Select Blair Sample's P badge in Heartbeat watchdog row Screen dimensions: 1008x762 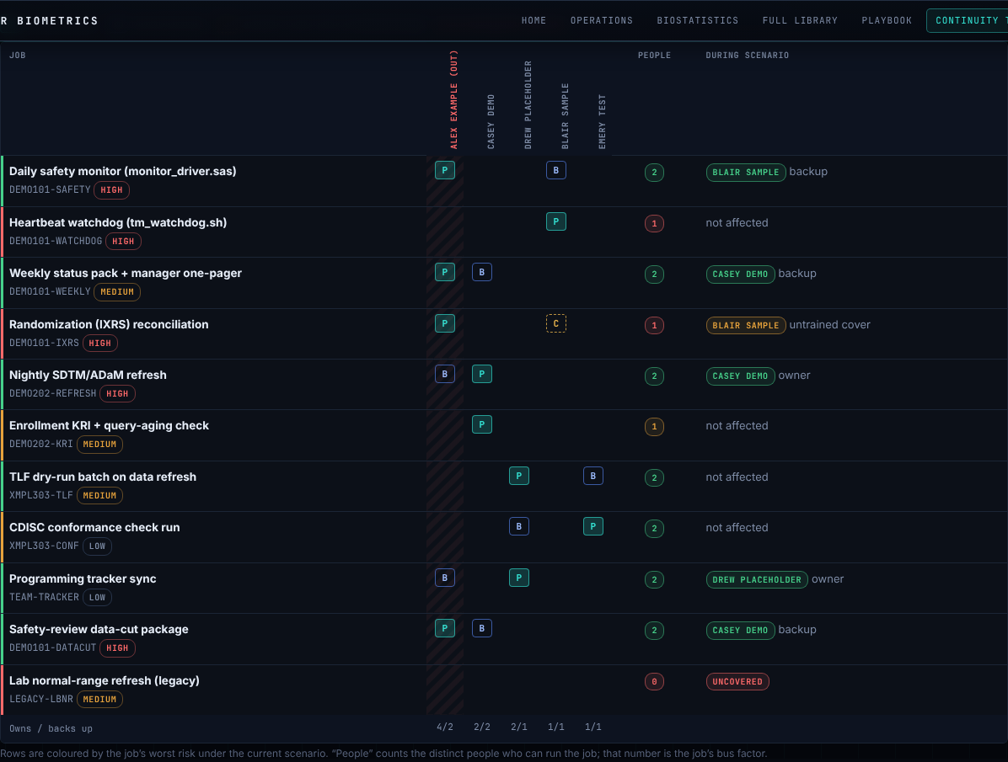click(556, 221)
